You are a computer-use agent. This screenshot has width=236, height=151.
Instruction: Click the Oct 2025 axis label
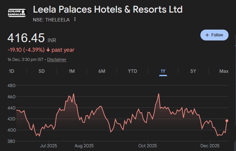(147, 146)
